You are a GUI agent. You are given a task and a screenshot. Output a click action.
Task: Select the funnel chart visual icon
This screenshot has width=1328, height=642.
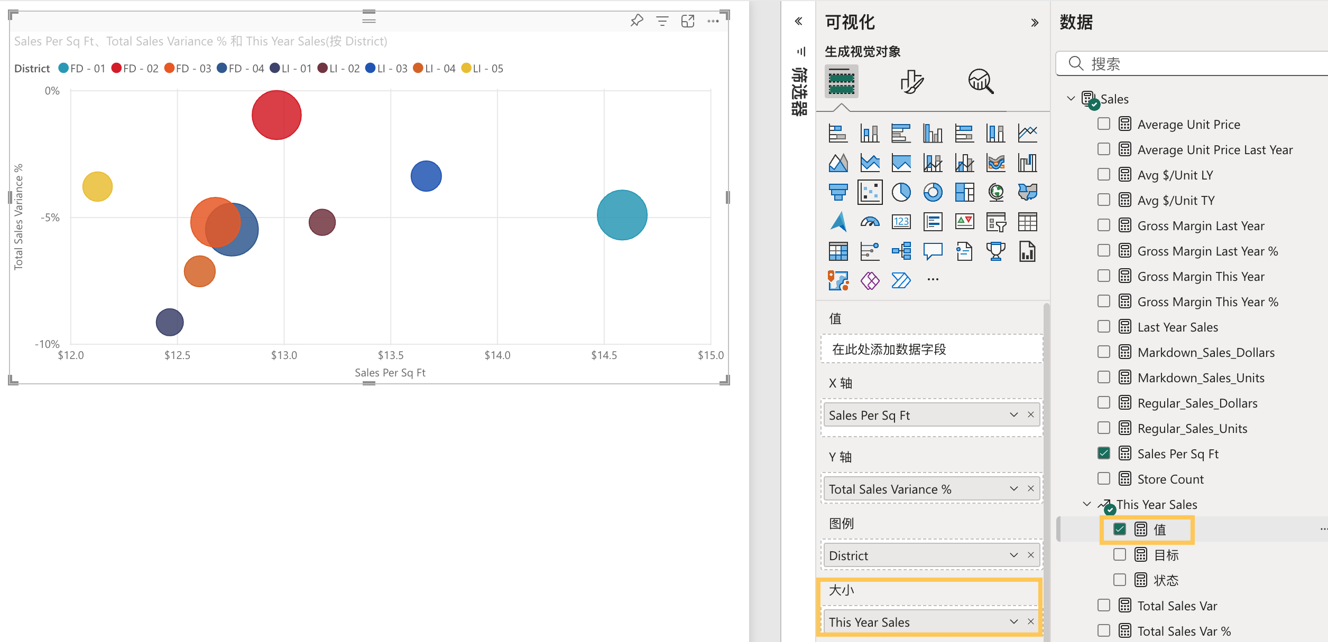[838, 192]
